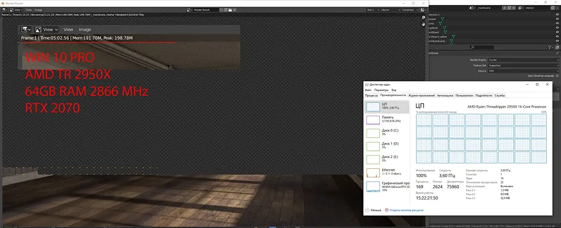Hide Collection 1 with its eye icon
Image resolution: width=561 pixels, height=228 pixels.
click(557, 15)
